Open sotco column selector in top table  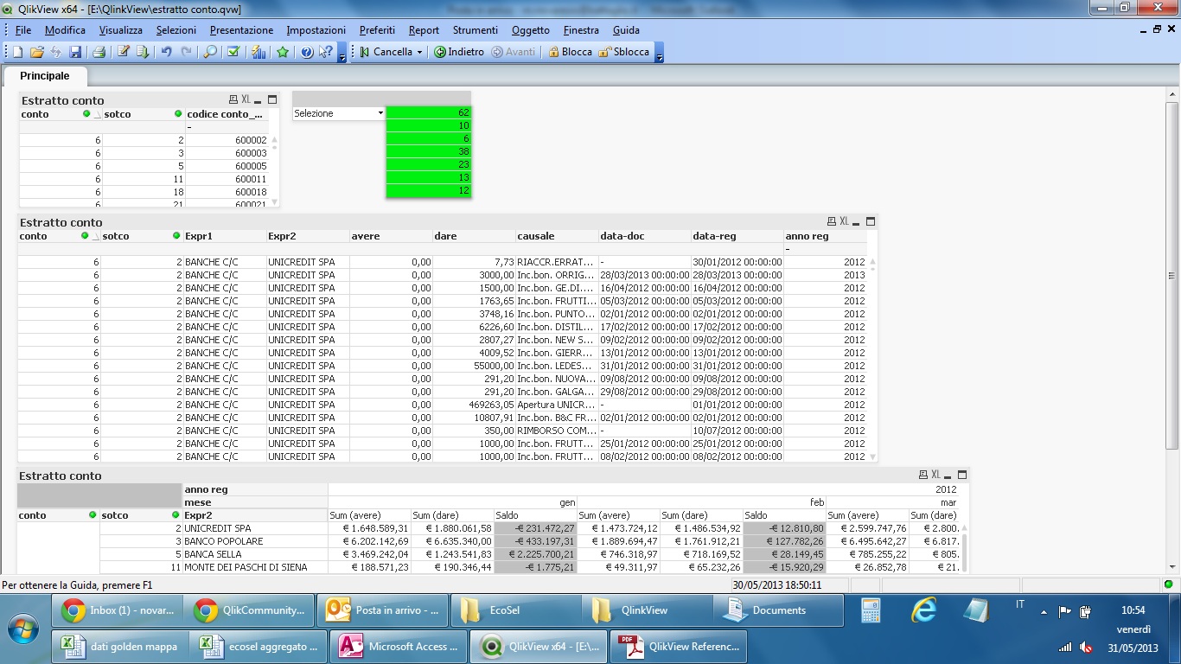point(178,114)
